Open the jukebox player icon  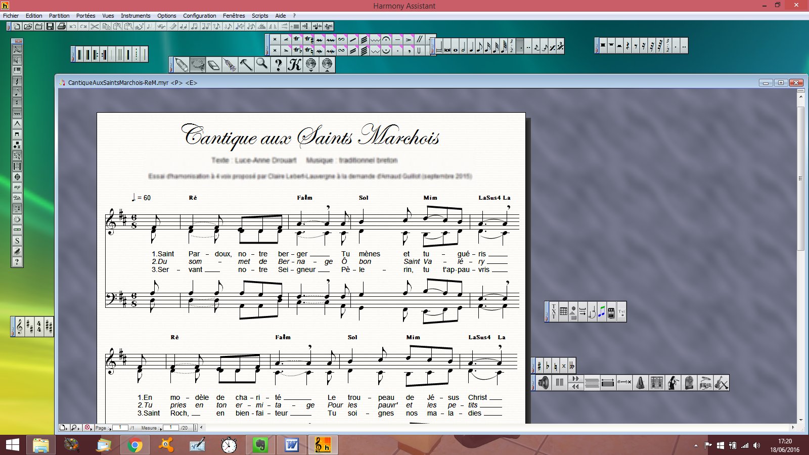pyautogui.click(x=690, y=383)
